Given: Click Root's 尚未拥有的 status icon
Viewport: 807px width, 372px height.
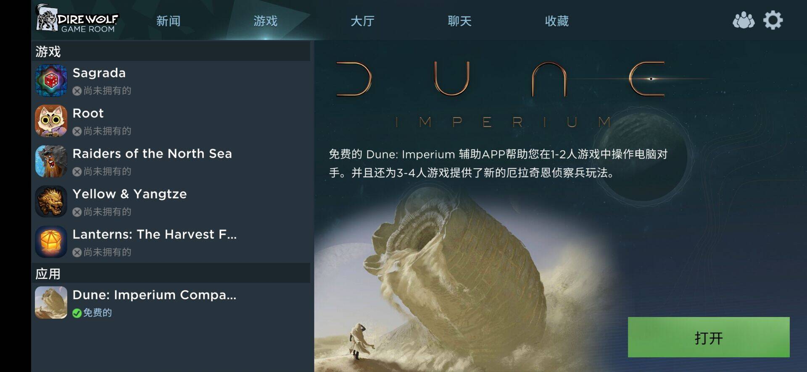Looking at the screenshot, I should coord(77,131).
